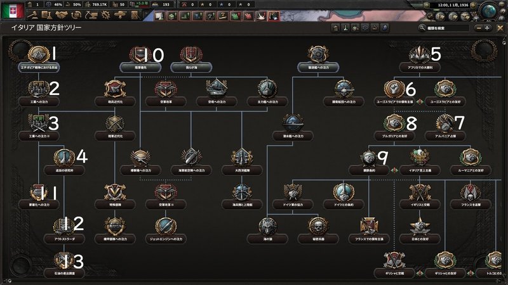Click the ブルガリアとの友好 focus label
The image size is (508, 285).
coord(394,136)
